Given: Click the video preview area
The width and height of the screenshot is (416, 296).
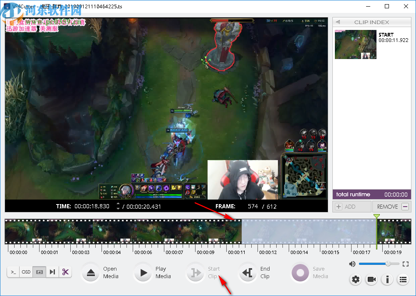Looking at the screenshot, I should [166, 109].
